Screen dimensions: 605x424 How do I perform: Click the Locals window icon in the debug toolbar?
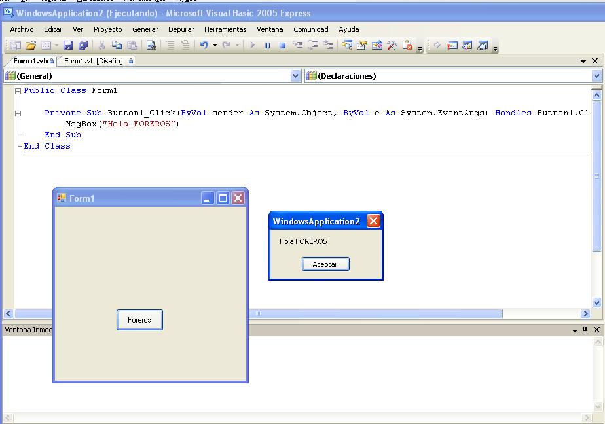(x=467, y=46)
